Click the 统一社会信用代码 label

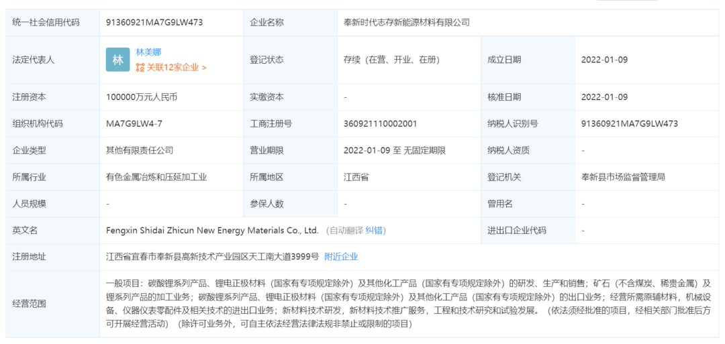(46, 21)
